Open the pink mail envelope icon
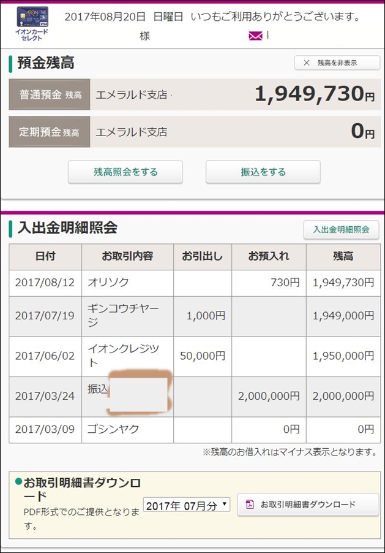385x553 pixels. tap(255, 36)
